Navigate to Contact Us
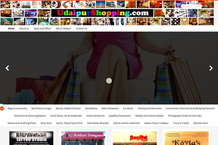The height and width of the screenshot is (145, 218). pos(81,28)
